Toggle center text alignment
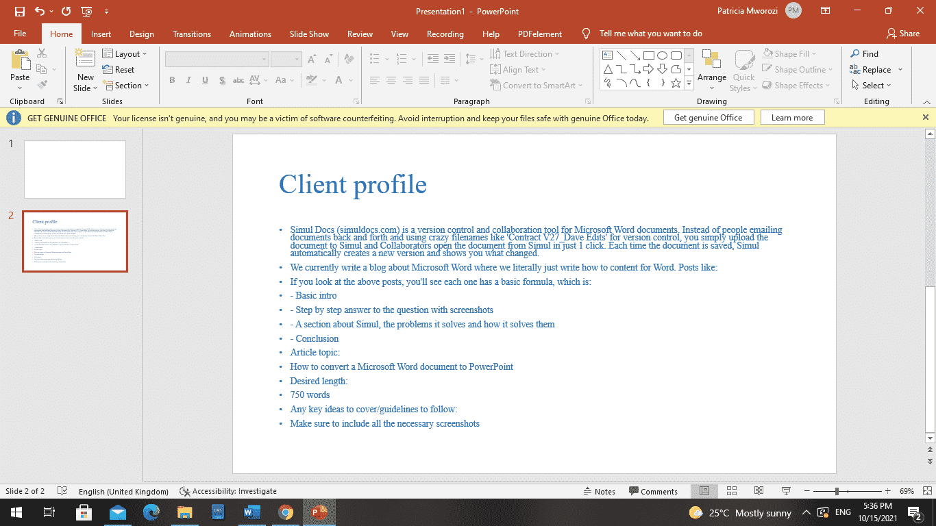 [391, 80]
